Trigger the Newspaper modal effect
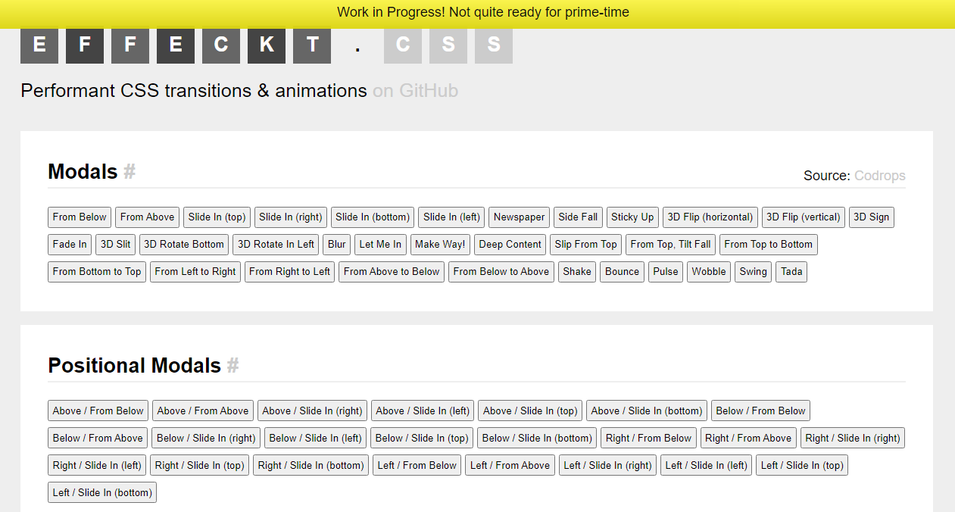The width and height of the screenshot is (955, 512). pyautogui.click(x=519, y=217)
